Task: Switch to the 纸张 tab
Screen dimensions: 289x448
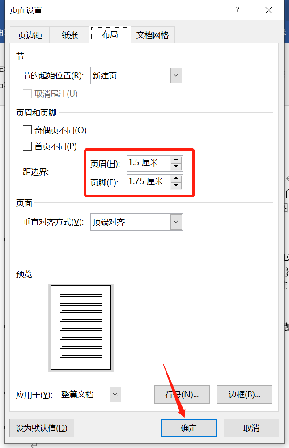Action: pyautogui.click(x=70, y=35)
